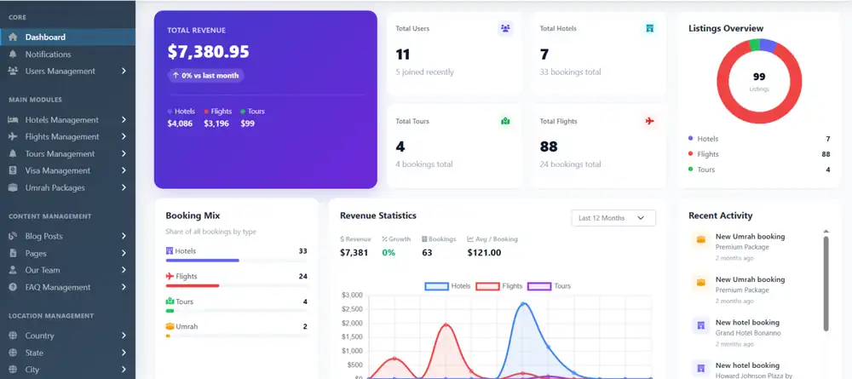Image resolution: width=852 pixels, height=379 pixels.
Task: Click the Total Revenue $7,380.95 card
Action: (266, 100)
